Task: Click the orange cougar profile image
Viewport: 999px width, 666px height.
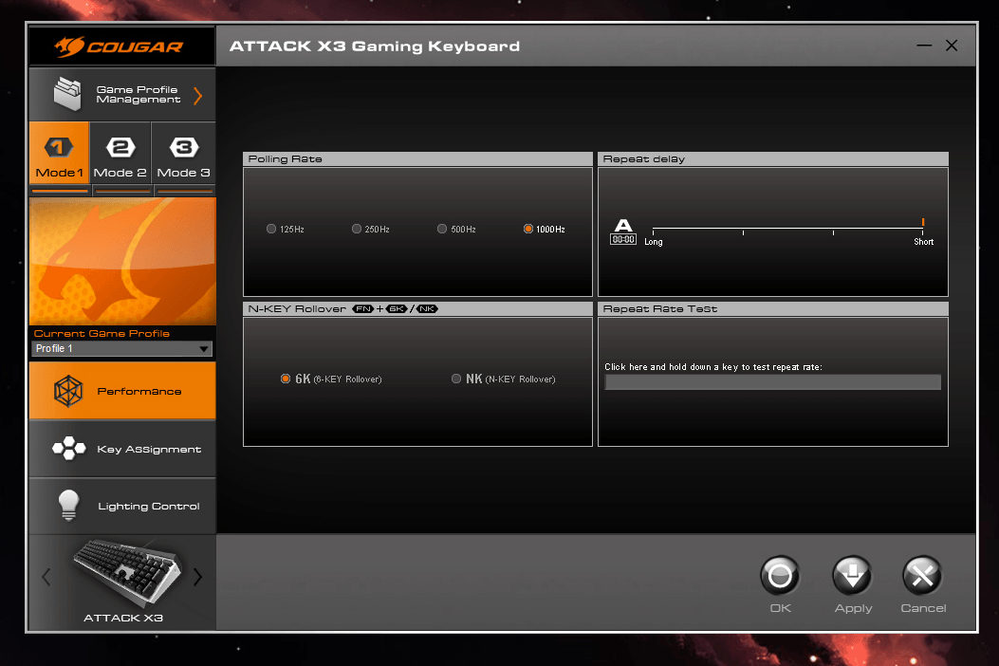Action: pyautogui.click(x=122, y=261)
